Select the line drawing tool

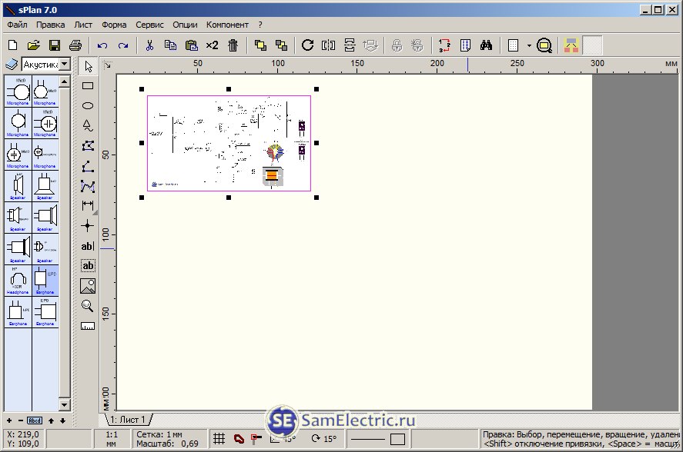pos(88,166)
